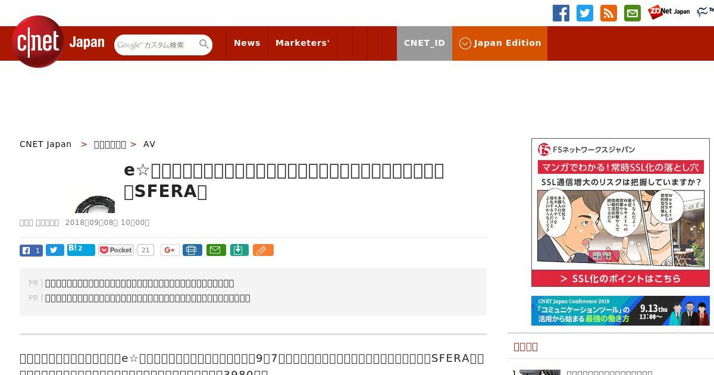Follow the AV breadcrumb link

pos(149,144)
